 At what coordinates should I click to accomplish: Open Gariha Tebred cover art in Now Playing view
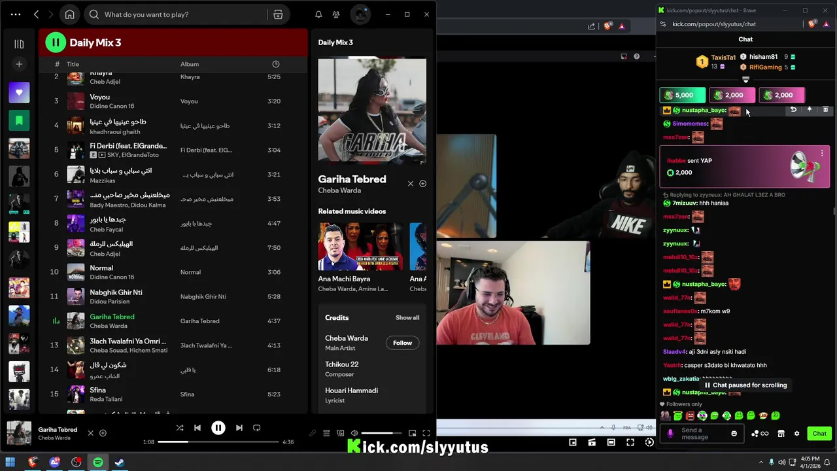tap(372, 111)
